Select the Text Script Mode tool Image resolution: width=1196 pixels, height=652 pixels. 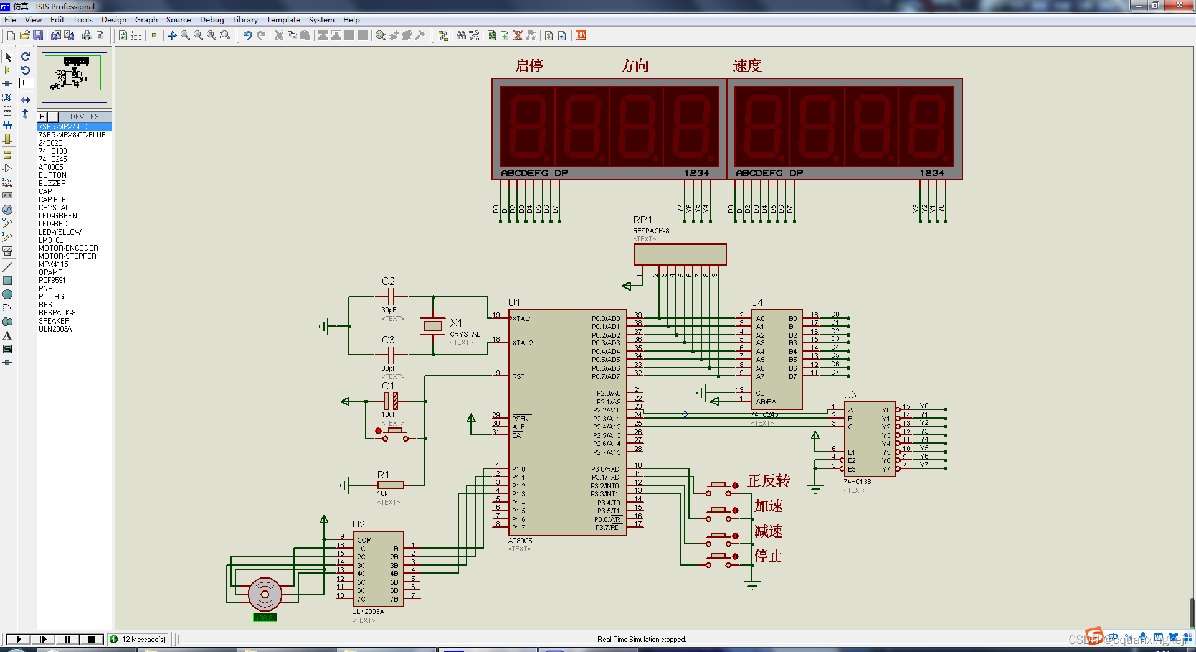point(7,111)
